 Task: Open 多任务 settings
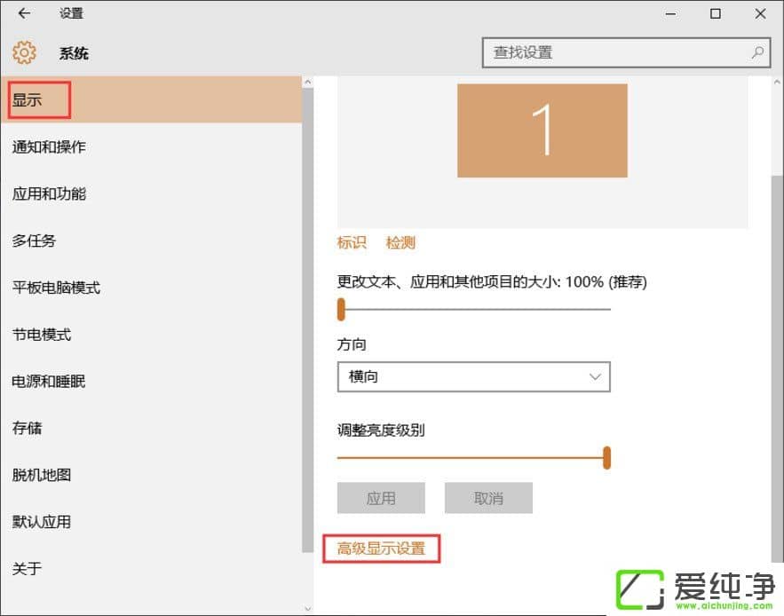point(34,241)
